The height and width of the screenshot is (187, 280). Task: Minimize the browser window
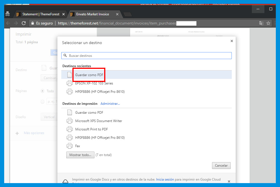[258, 9]
